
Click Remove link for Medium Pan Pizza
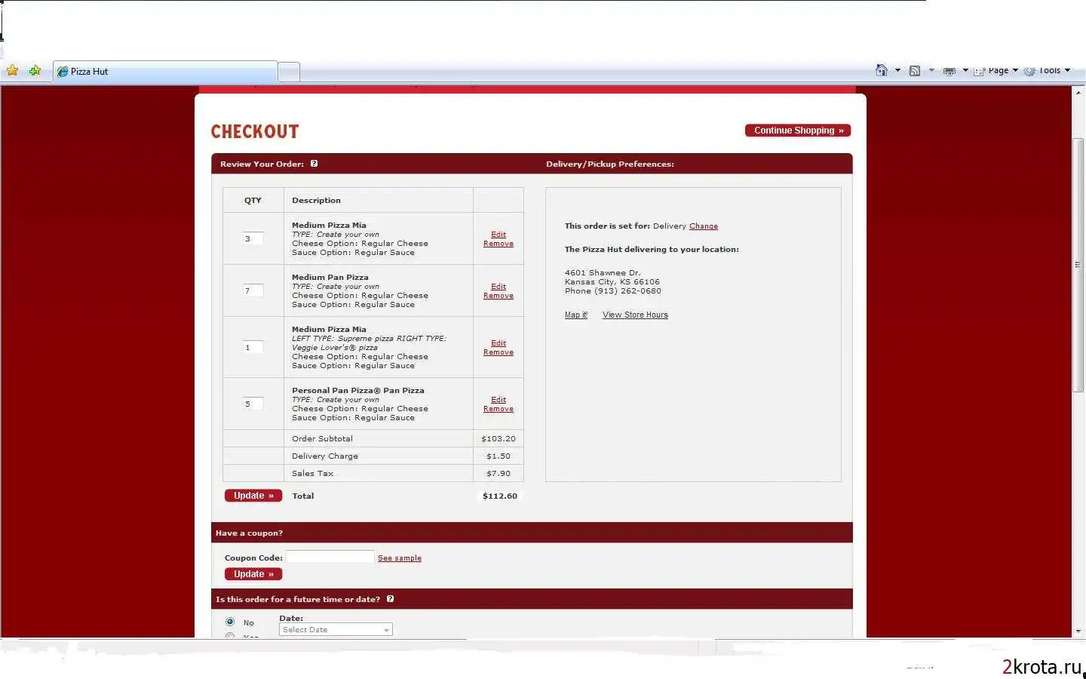pos(498,296)
